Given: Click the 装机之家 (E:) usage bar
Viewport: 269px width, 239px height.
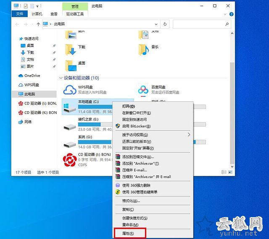Looking at the screenshot, I should point(95,124).
